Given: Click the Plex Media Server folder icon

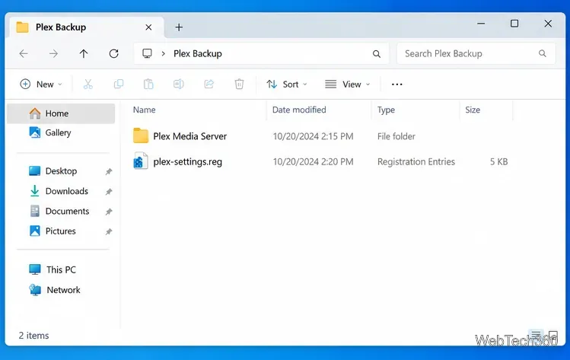Looking at the screenshot, I should tap(141, 136).
